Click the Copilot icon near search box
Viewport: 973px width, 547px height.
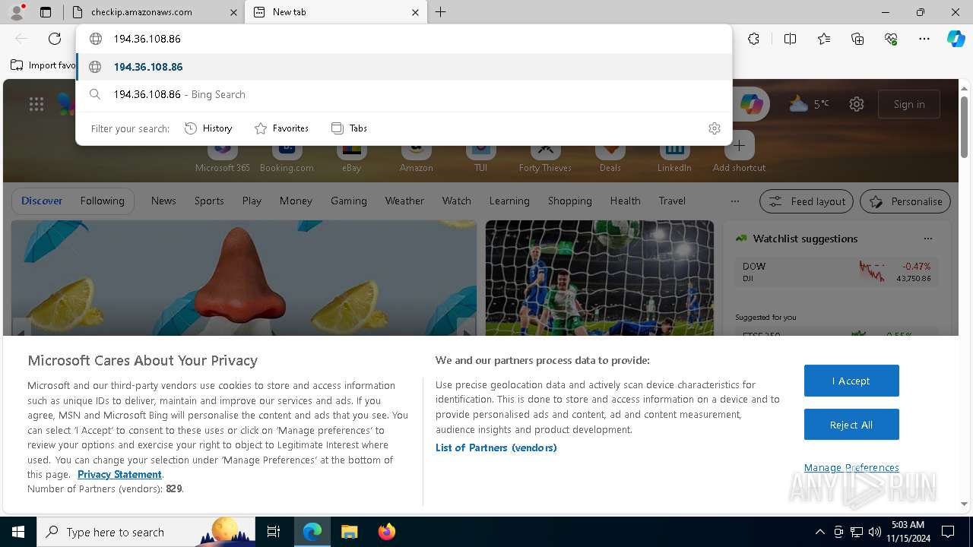(x=751, y=104)
